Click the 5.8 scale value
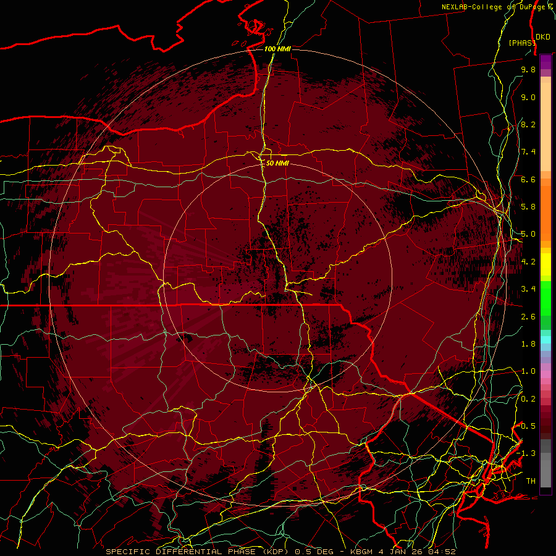556x556 pixels. point(528,207)
